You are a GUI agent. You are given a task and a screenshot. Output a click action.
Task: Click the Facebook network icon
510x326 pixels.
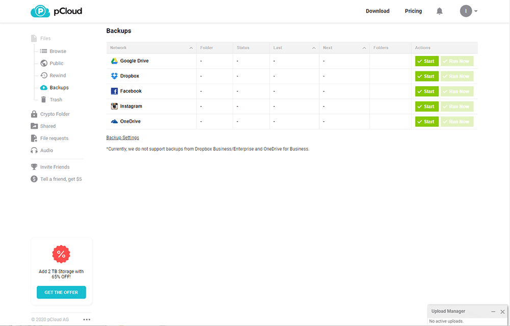115,91
